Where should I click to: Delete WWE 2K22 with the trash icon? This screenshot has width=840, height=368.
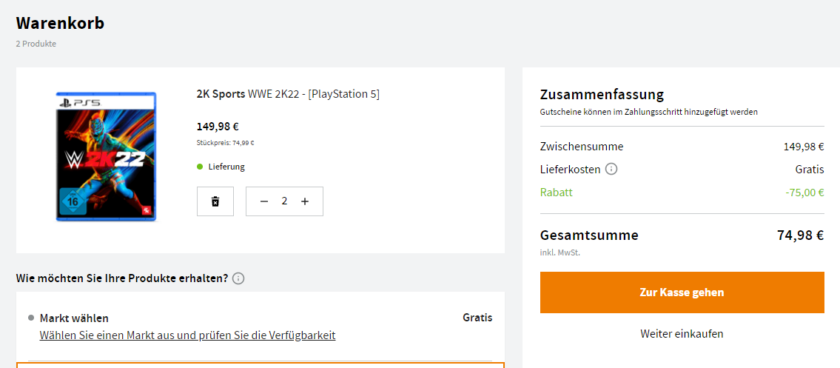(x=215, y=201)
